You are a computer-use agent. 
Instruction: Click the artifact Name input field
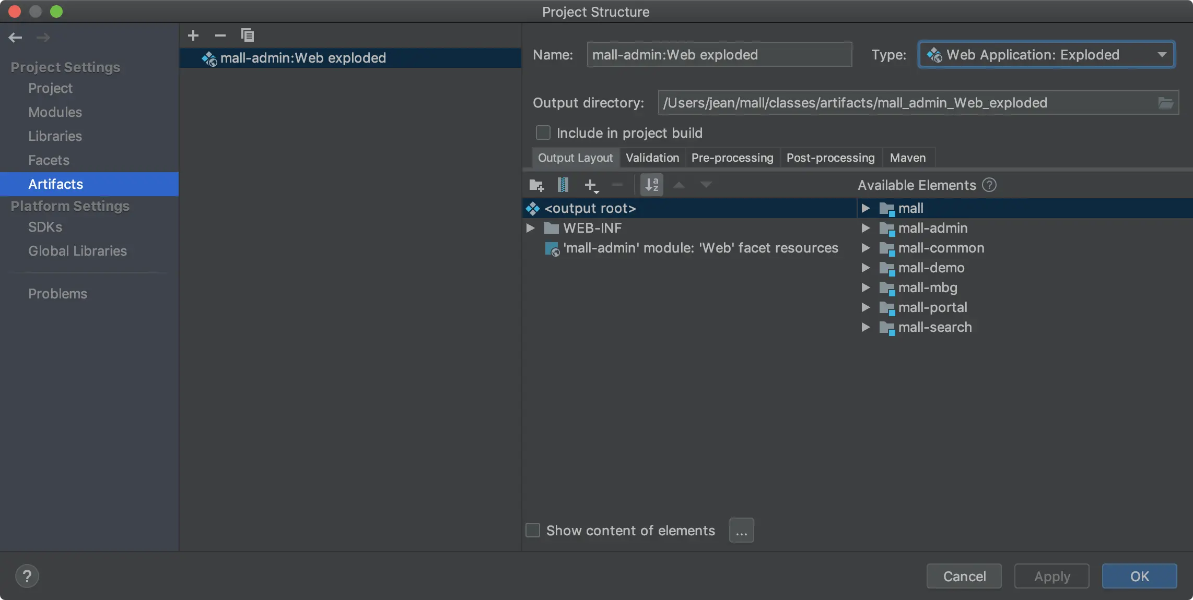click(719, 55)
